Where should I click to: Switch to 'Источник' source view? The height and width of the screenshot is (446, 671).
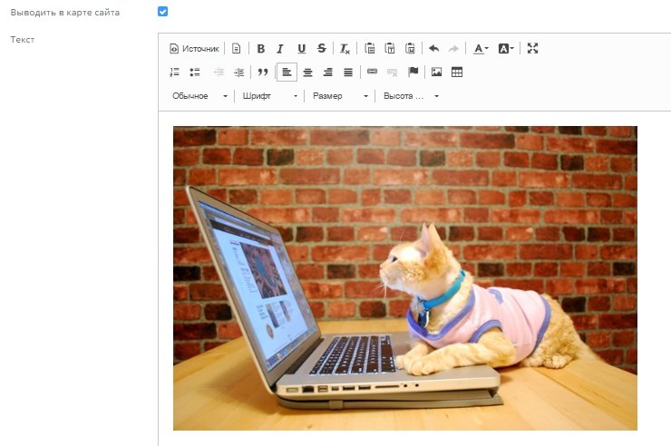pyautogui.click(x=195, y=49)
